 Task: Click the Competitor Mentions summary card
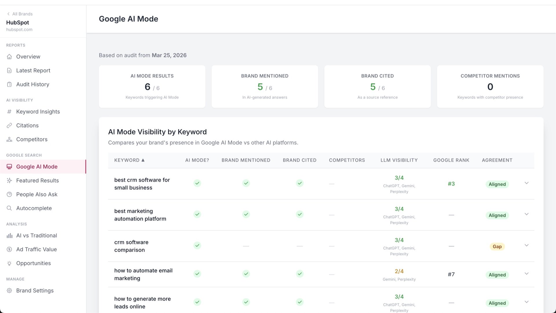[x=490, y=86]
